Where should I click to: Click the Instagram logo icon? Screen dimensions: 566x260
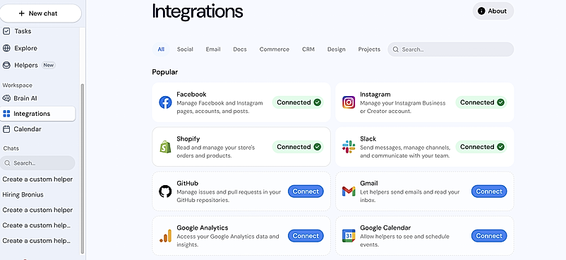(x=349, y=102)
